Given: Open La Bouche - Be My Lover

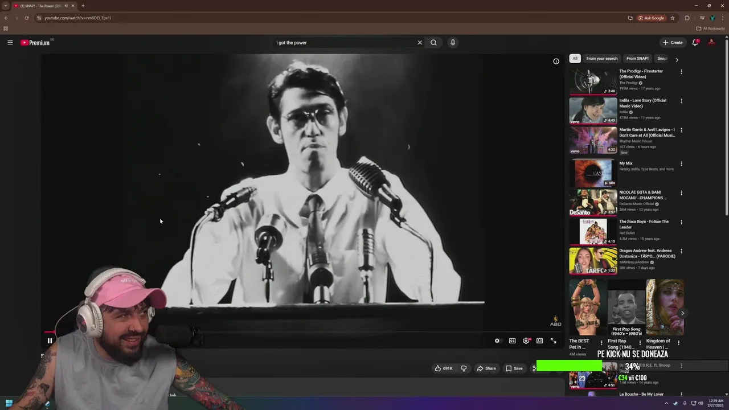Looking at the screenshot, I should pos(641,394).
